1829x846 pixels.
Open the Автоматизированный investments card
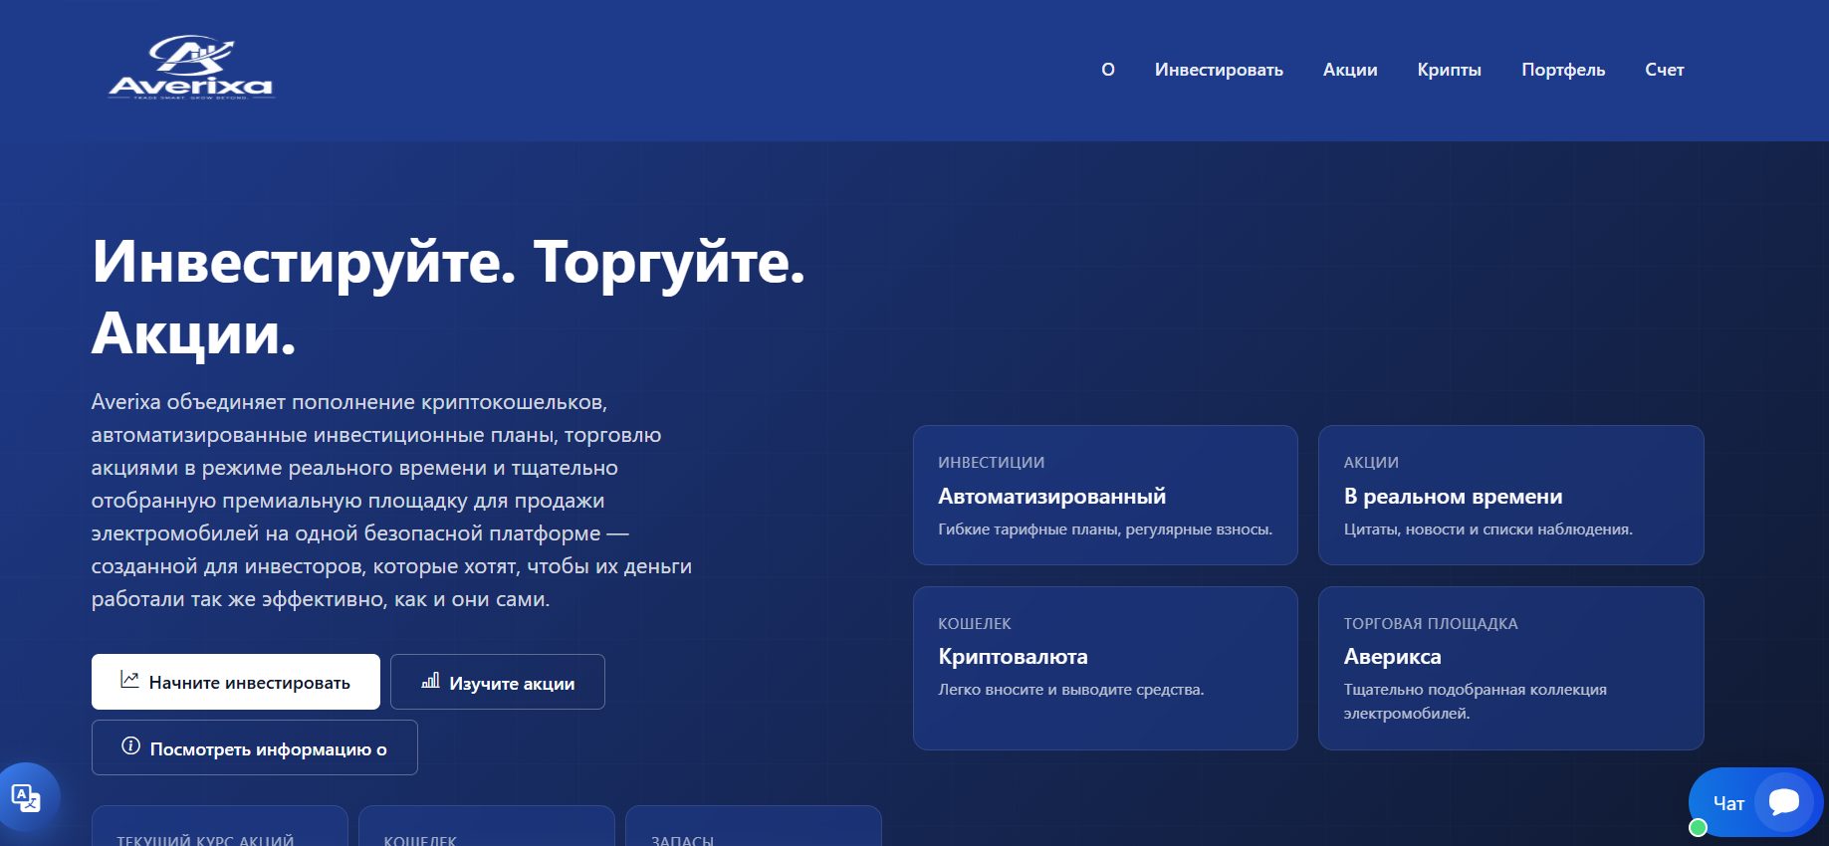pos(1105,496)
